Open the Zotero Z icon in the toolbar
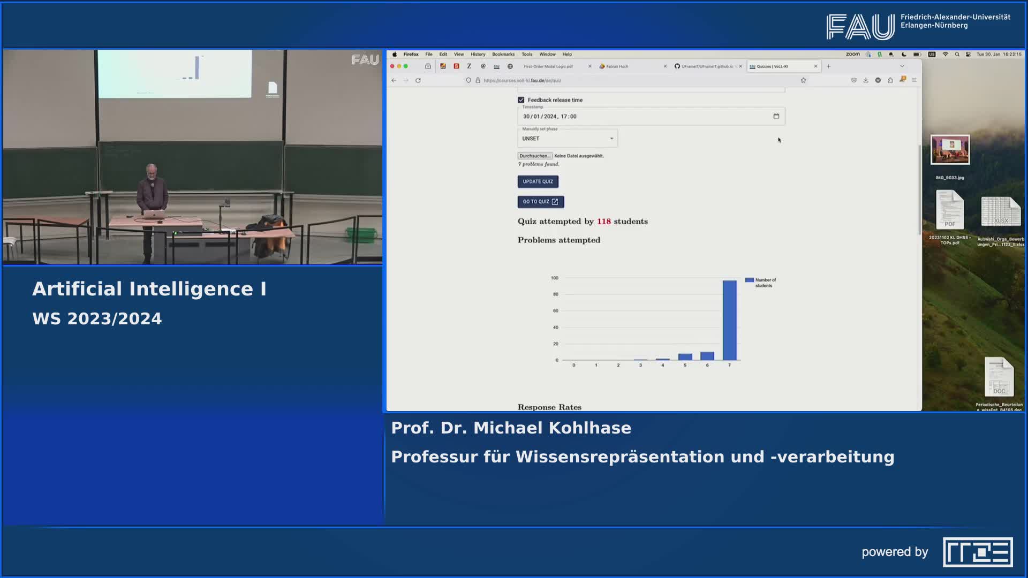The height and width of the screenshot is (578, 1028). click(469, 66)
